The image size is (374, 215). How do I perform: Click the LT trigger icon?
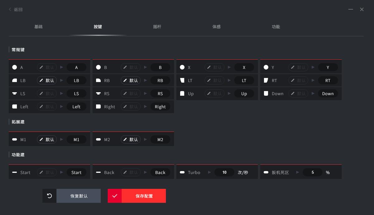pos(182,80)
